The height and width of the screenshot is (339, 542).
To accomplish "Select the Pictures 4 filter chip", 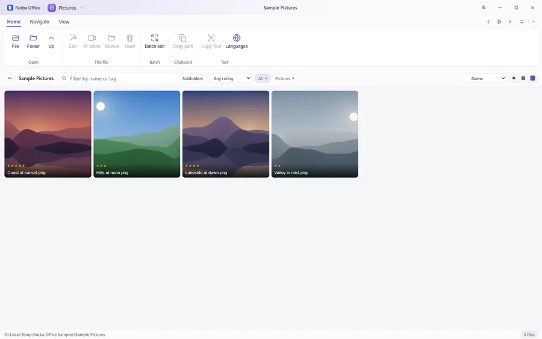I will point(285,78).
